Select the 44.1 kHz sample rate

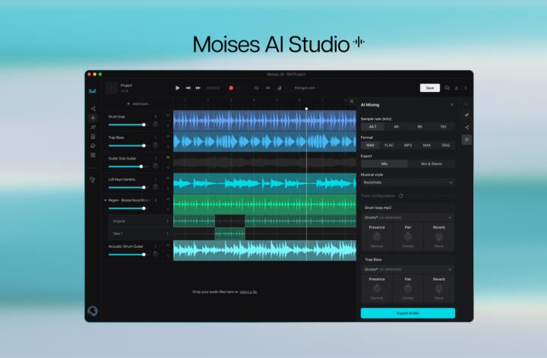pyautogui.click(x=372, y=127)
